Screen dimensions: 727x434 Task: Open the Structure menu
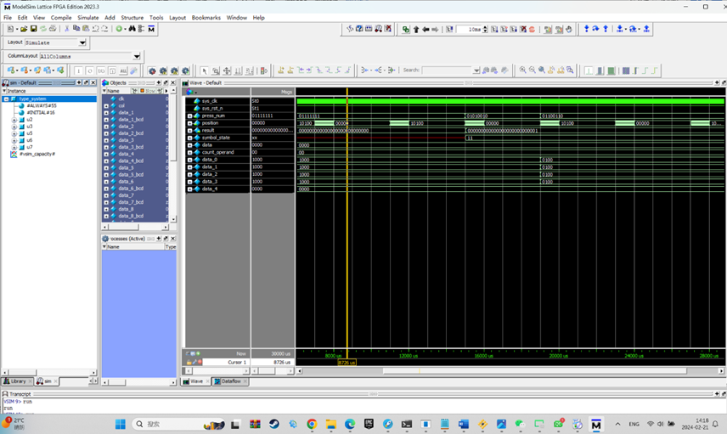coord(132,18)
